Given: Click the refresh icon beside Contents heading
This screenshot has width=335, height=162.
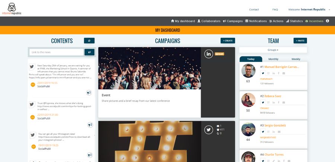Looking at the screenshot, I should pos(89,41).
